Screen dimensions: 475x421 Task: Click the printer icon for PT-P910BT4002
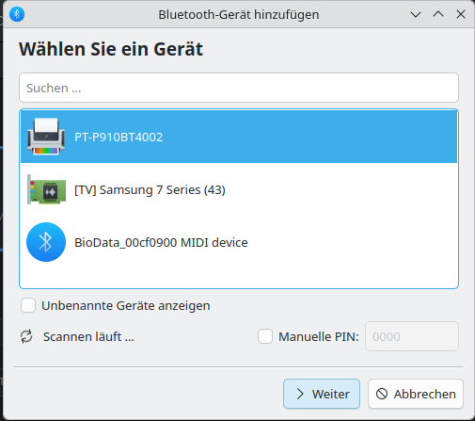point(46,137)
